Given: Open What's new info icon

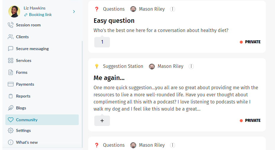Looking at the screenshot, I should (x=11, y=142).
